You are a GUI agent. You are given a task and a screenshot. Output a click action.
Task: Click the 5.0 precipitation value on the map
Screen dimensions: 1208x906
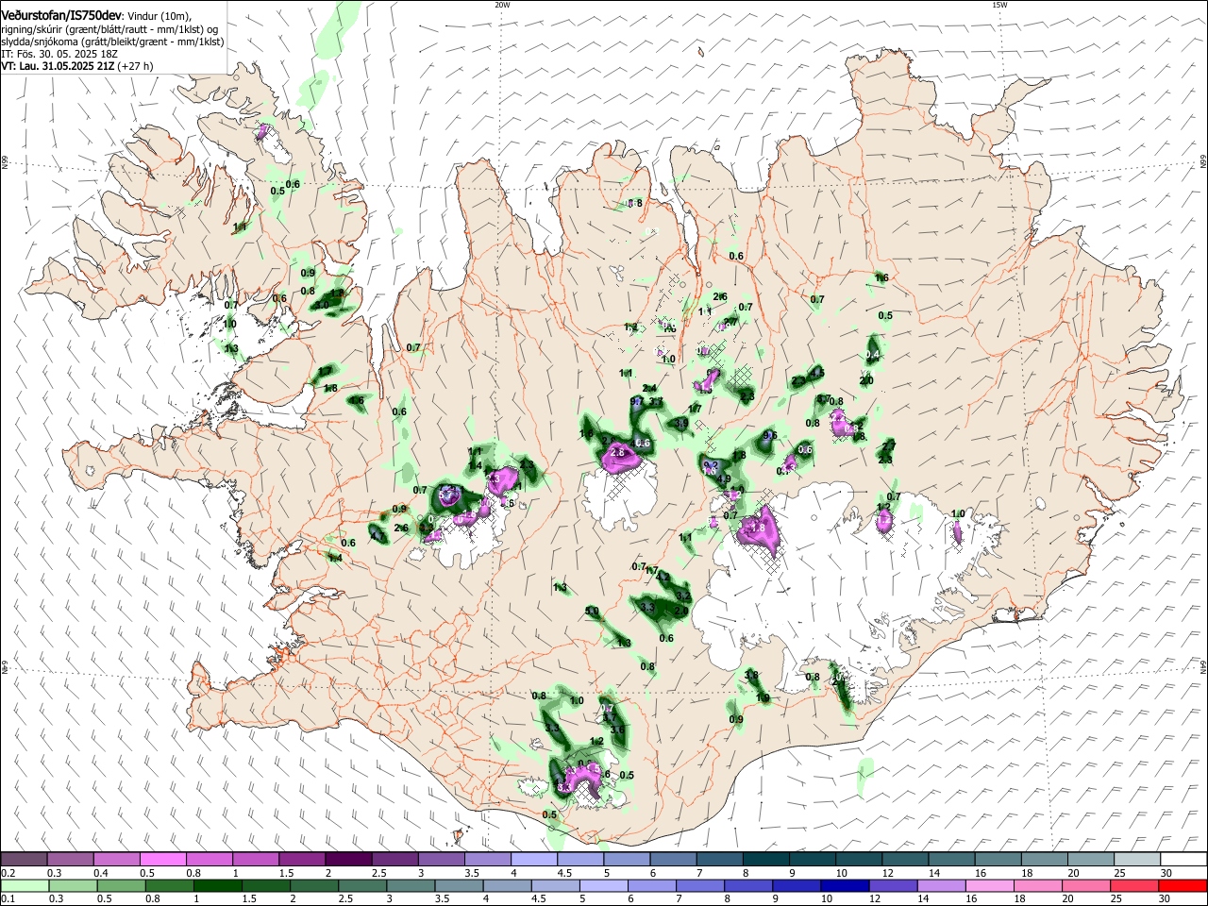[592, 612]
